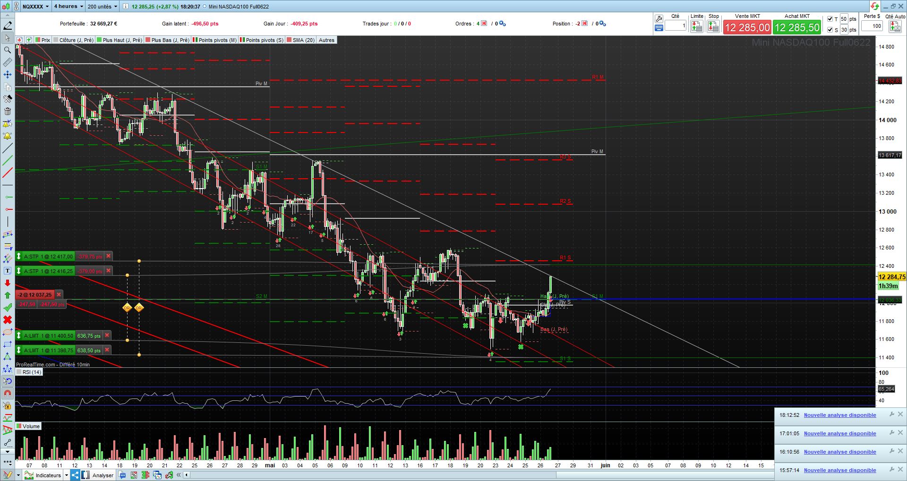Select the magnifier zoom tool
Screen dimensions: 907x481
[x=8, y=50]
